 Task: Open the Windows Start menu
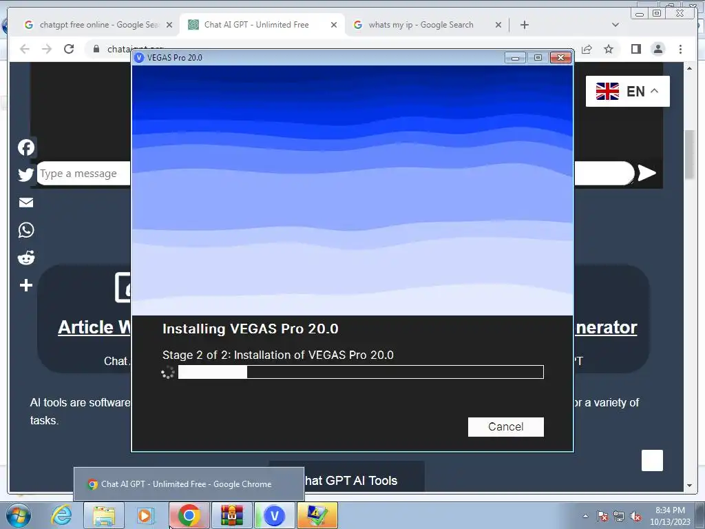coord(18,515)
